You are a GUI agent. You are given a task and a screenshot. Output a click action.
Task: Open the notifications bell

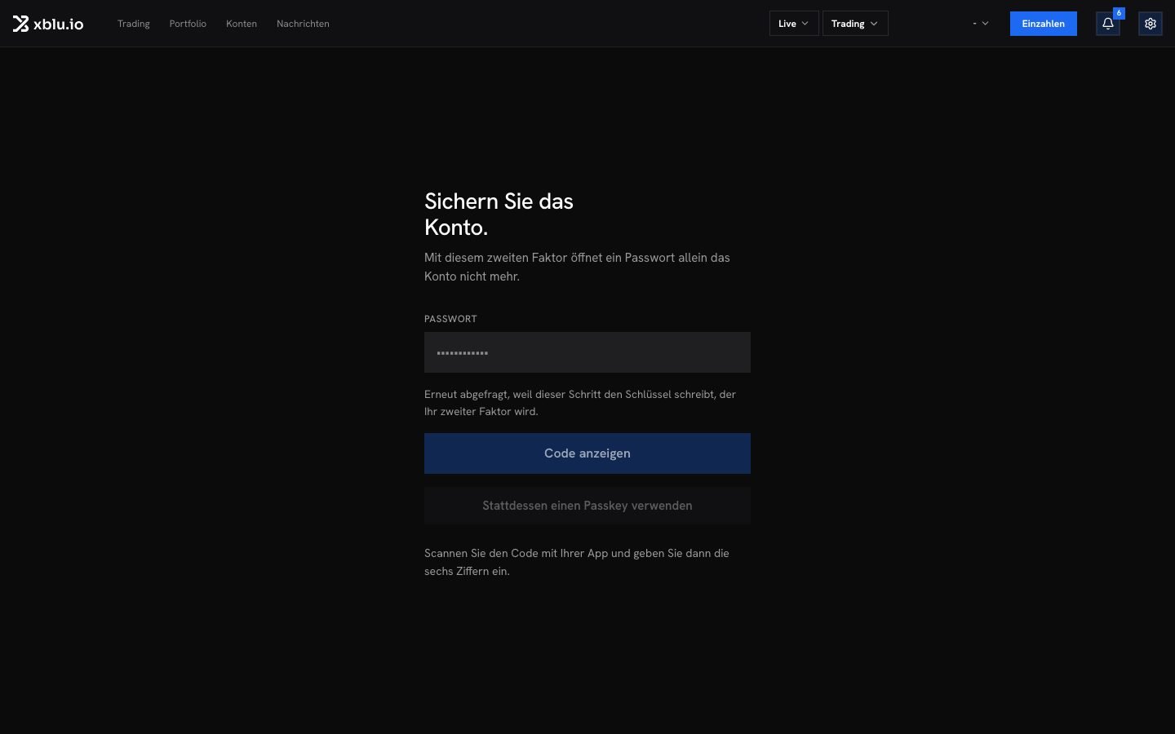(1107, 24)
